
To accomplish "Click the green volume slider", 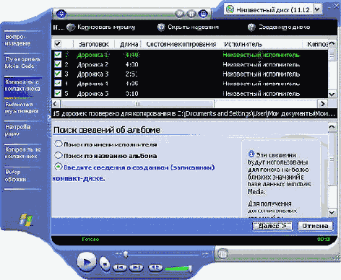I will (x=178, y=268).
